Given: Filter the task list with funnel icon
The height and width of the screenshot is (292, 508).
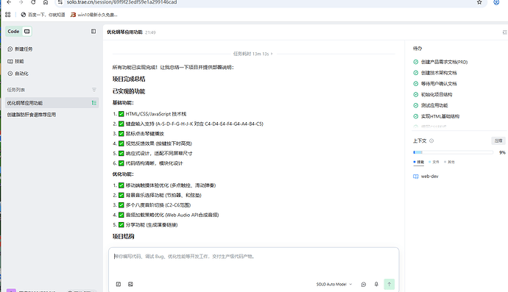Looking at the screenshot, I should pos(94,90).
